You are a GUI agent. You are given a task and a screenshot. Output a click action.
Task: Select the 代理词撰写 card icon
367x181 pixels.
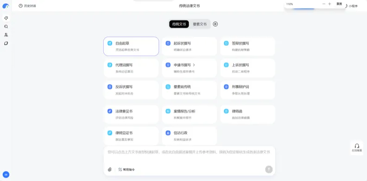(x=110, y=65)
